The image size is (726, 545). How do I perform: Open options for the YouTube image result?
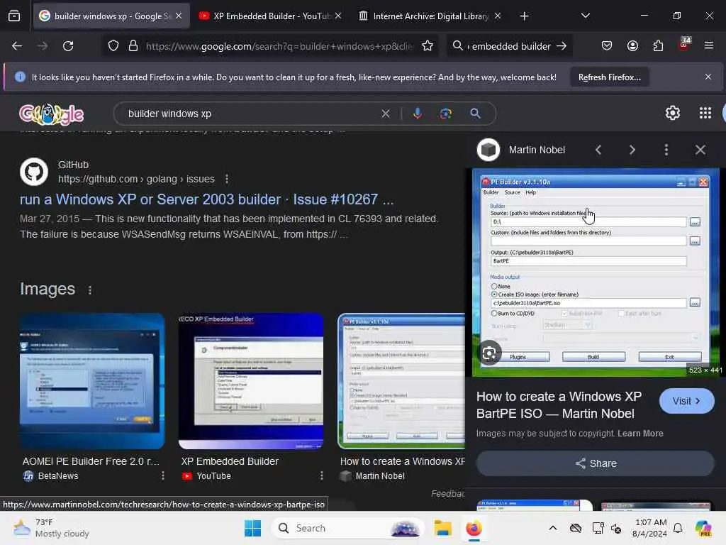pos(321,475)
